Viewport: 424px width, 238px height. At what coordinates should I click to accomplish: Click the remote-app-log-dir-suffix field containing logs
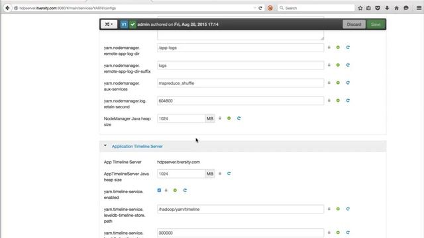point(240,65)
